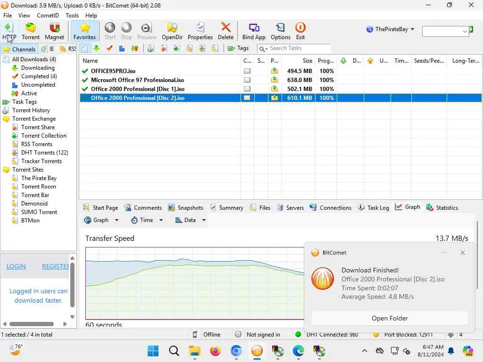Open task Properties from the toolbar

tap(200, 31)
